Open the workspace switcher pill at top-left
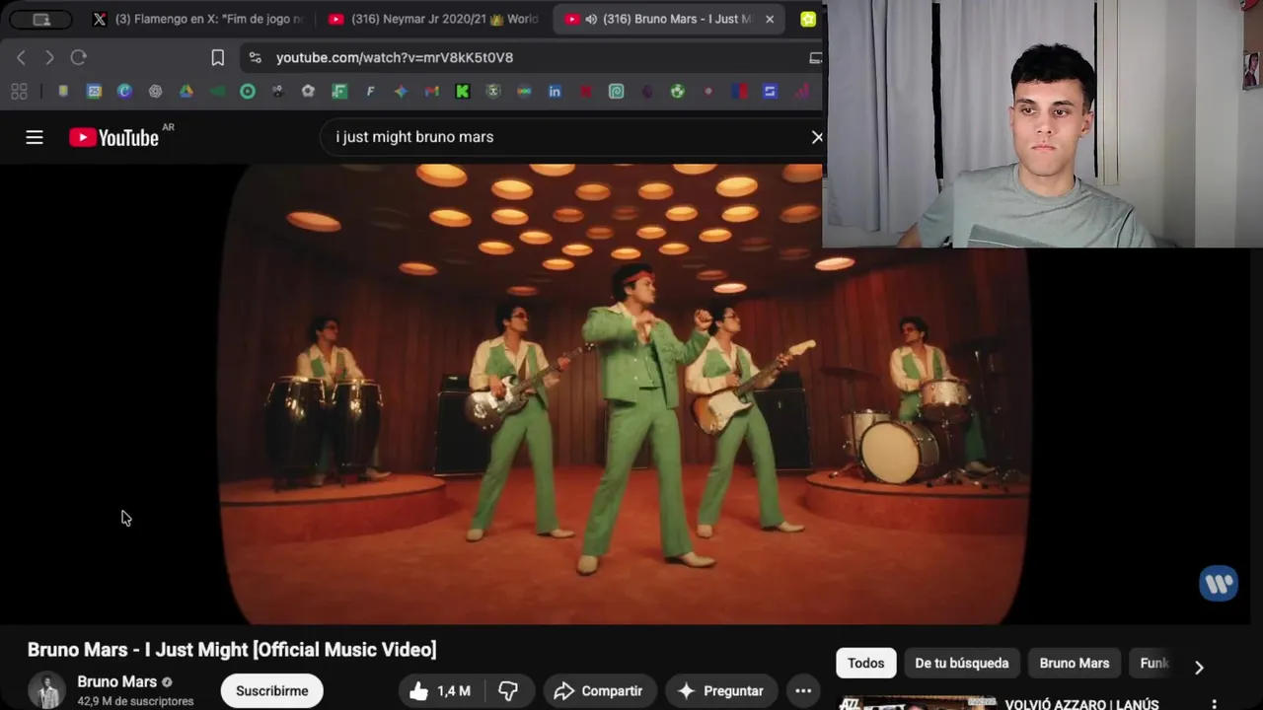The image size is (1263, 710). [x=41, y=19]
